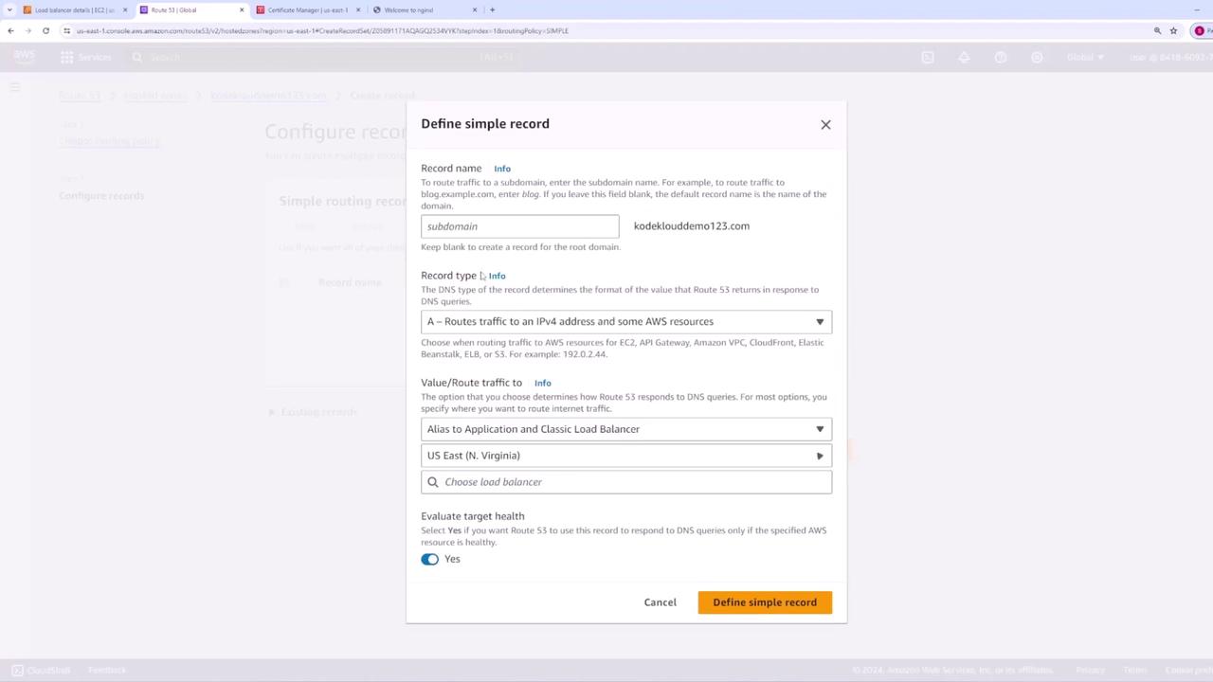The height and width of the screenshot is (682, 1213).
Task: Open a new browser tab
Action: (492, 9)
